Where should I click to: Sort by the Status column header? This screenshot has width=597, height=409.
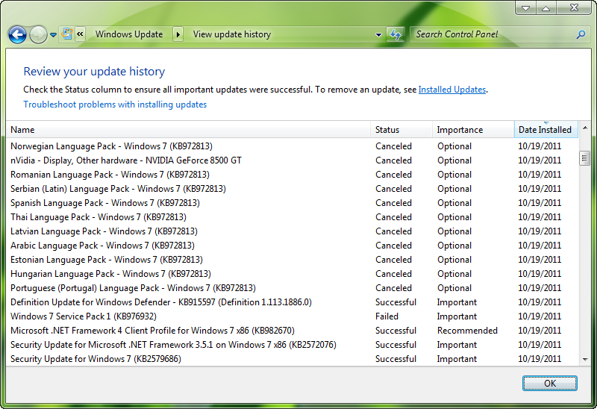click(401, 130)
